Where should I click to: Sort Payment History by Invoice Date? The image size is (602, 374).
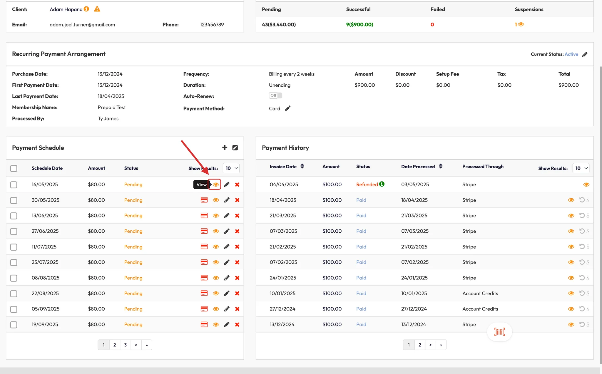point(302,167)
